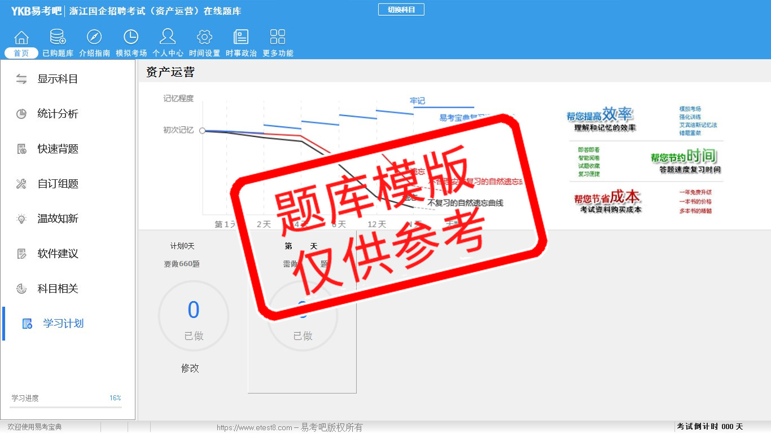This screenshot has width=771, height=433.
Task: Open 已购题库 database icon
Action: (x=58, y=38)
